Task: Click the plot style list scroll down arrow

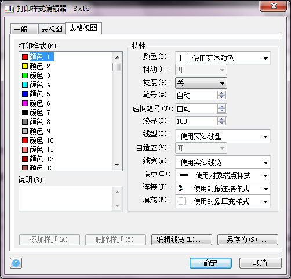Action: point(117,165)
